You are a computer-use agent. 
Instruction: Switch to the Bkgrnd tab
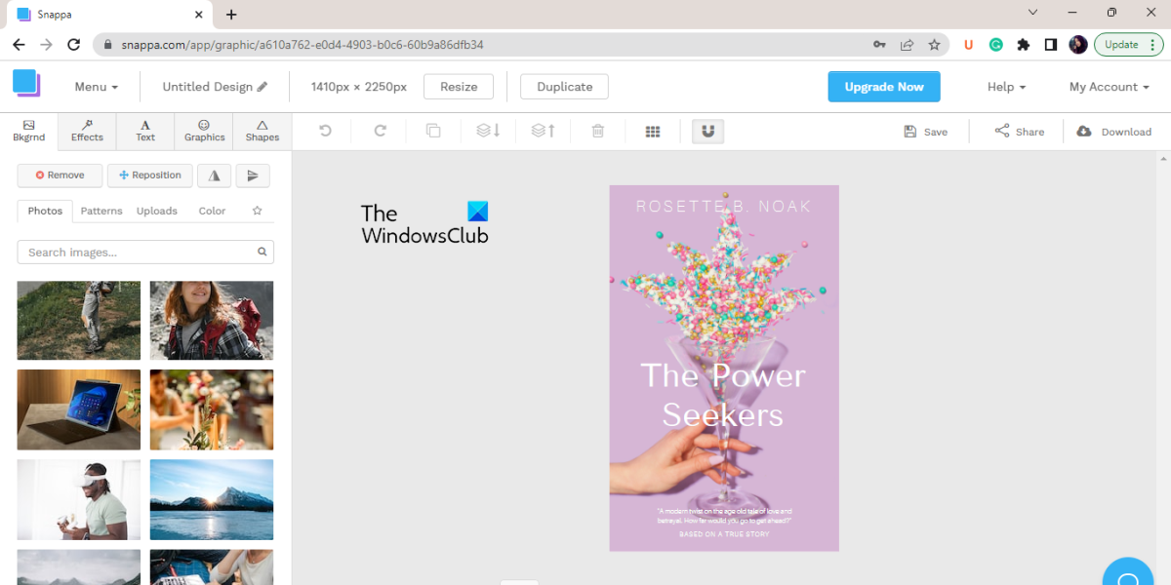[28, 131]
